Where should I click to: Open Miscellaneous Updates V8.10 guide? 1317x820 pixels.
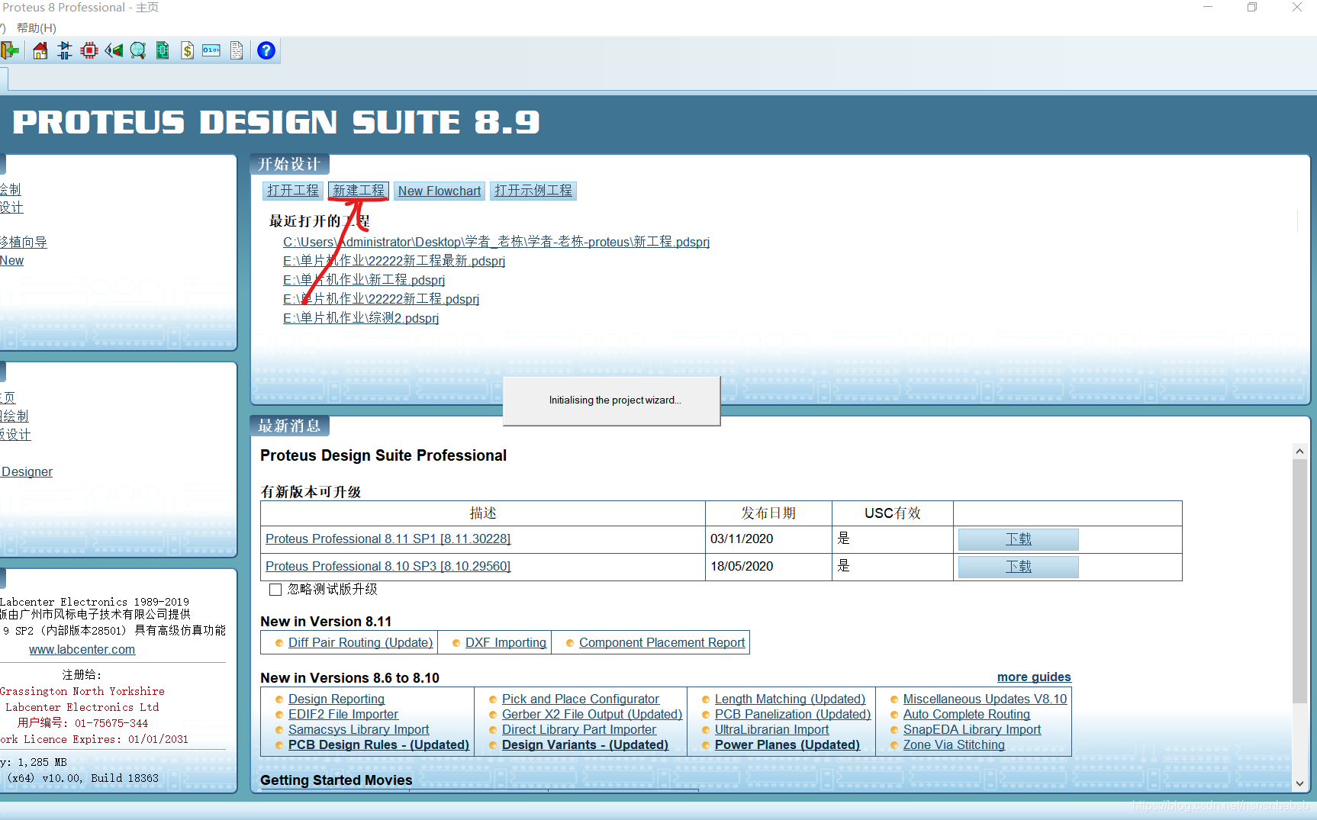point(985,699)
